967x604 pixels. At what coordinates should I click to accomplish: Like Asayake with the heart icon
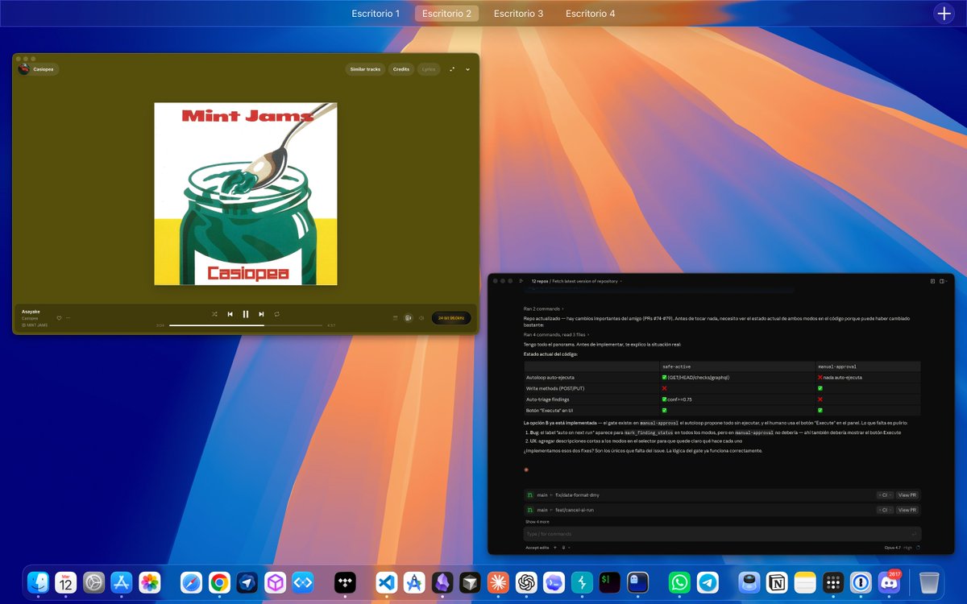[59, 318]
